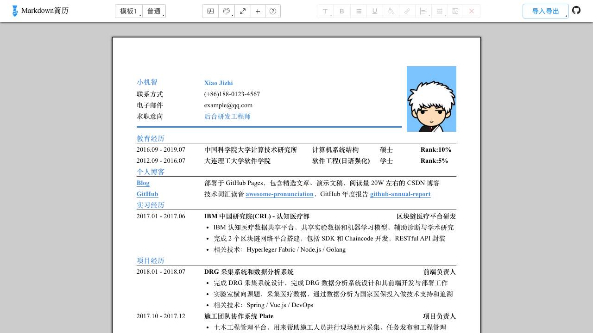593x333 pixels.
Task: Click 后台研发工程师 job title
Action: pyautogui.click(x=227, y=117)
